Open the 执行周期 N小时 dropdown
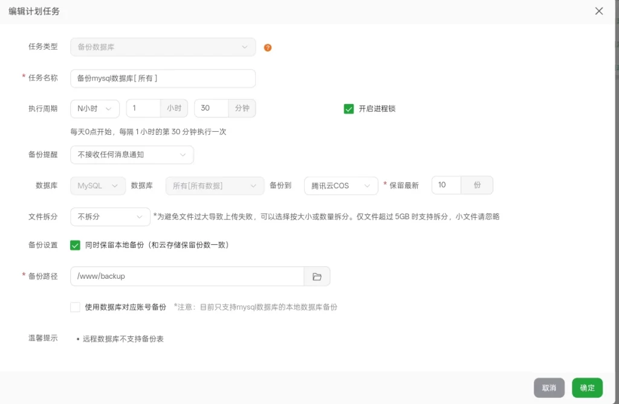This screenshot has height=404, width=619. point(94,109)
